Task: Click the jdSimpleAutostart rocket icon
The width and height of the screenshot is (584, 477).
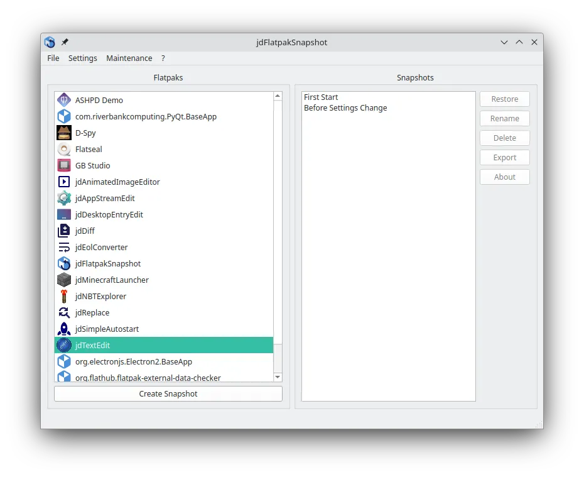Action: pos(64,329)
